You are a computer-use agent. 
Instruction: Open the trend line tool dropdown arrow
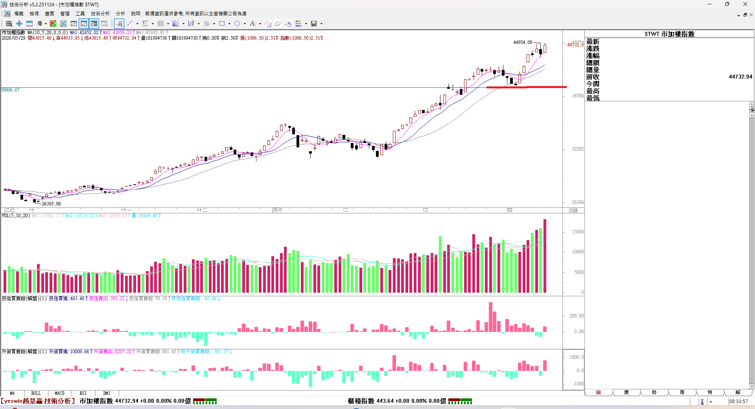pos(137,24)
